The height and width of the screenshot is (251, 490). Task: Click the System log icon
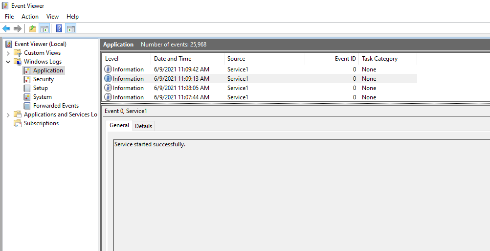coord(27,97)
